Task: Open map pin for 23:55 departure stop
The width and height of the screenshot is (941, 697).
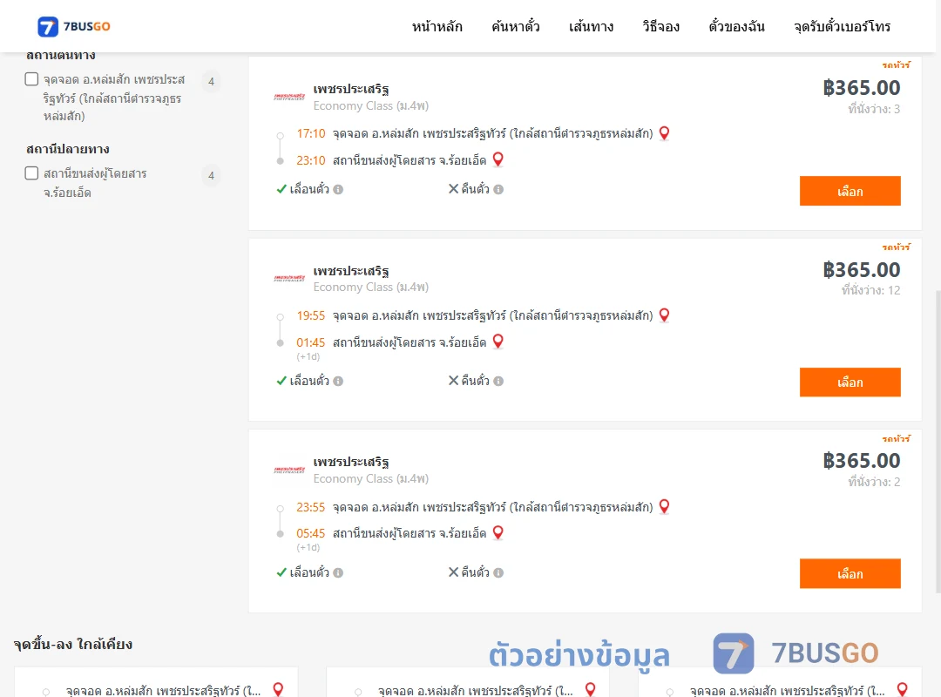Action: tap(664, 507)
